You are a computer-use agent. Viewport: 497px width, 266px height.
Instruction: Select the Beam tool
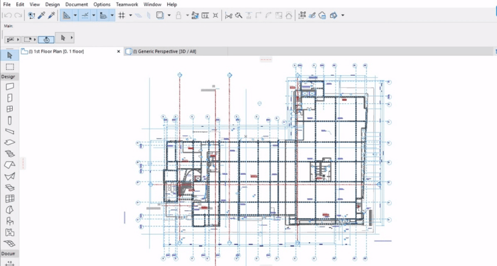[x=10, y=131]
